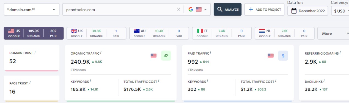Click the NL organic value 7.1K
This screenshot has height=103, width=349.
pyautogui.click(x=284, y=31)
